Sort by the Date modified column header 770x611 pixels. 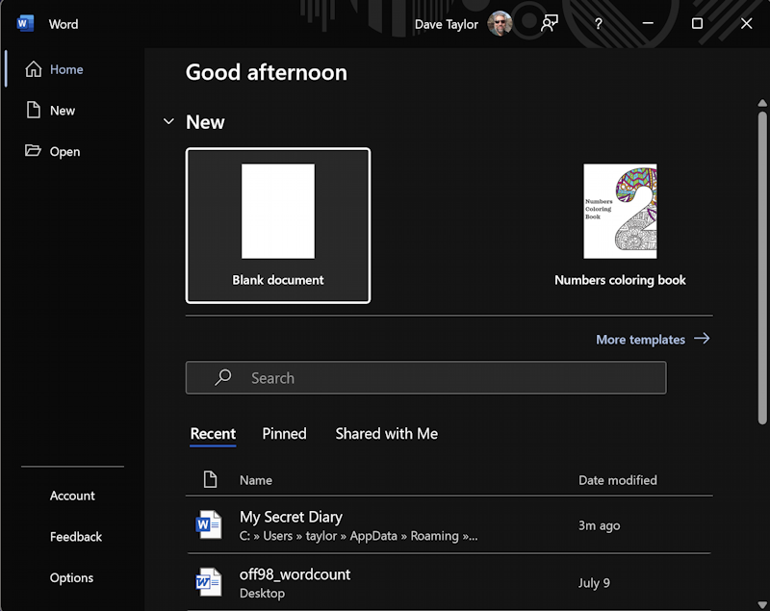tap(617, 480)
